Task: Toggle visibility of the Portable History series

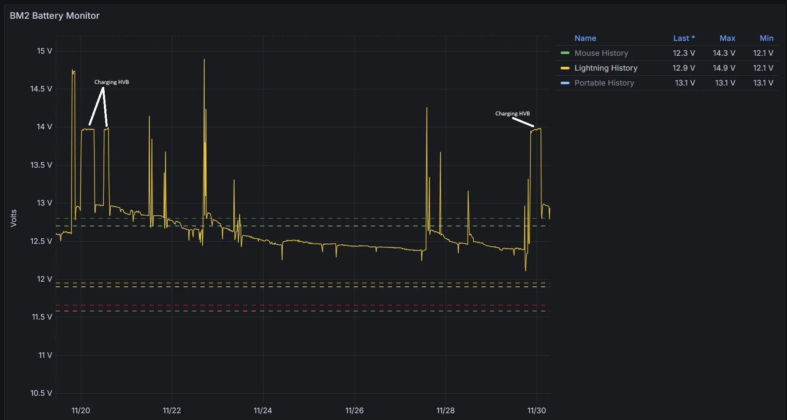Action: click(604, 83)
